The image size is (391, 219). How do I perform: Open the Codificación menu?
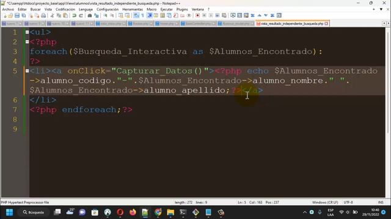click(x=65, y=9)
